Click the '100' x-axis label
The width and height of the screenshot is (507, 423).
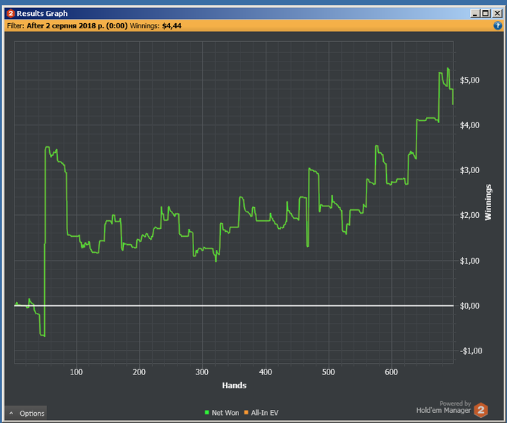click(76, 372)
